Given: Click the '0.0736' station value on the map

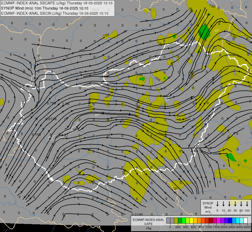Looking at the screenshot, I should point(51,119).
